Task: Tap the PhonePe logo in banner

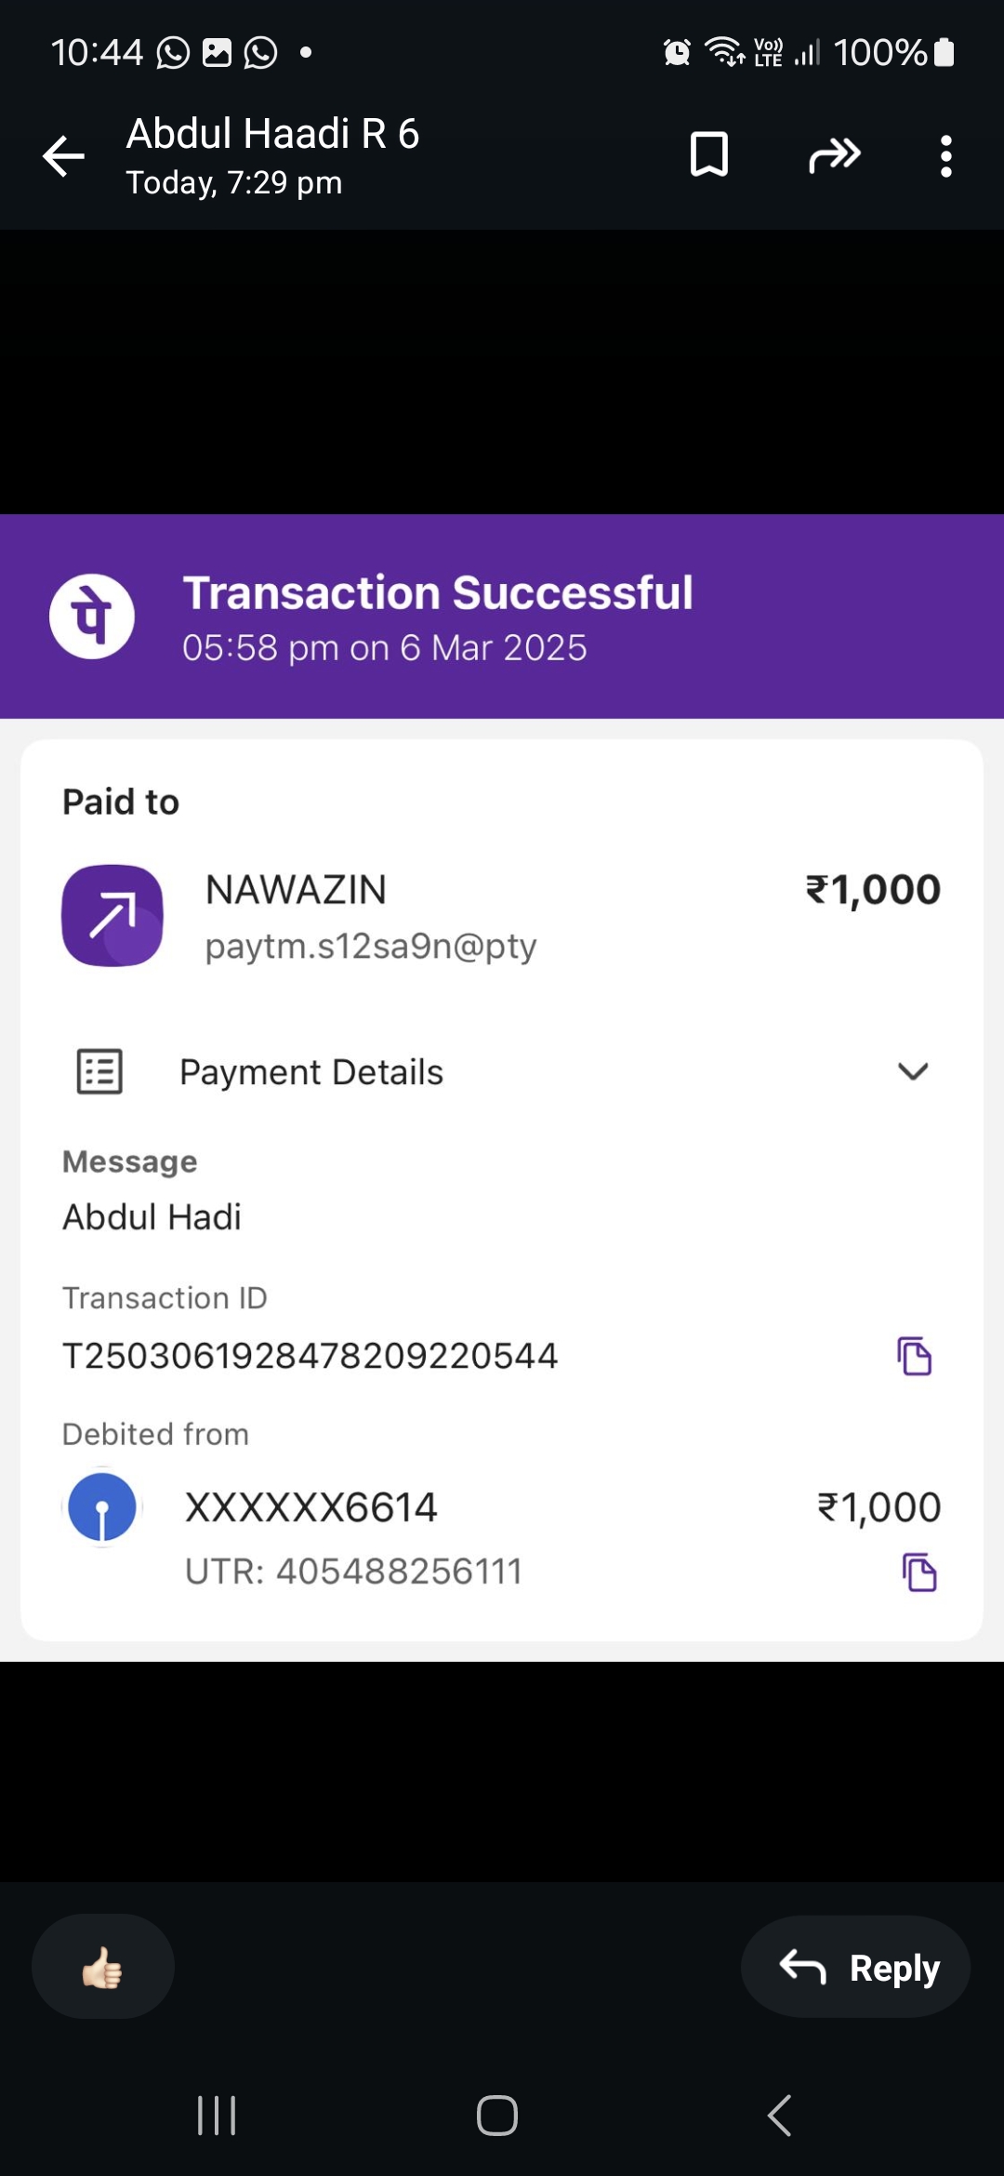Action: pyautogui.click(x=92, y=617)
